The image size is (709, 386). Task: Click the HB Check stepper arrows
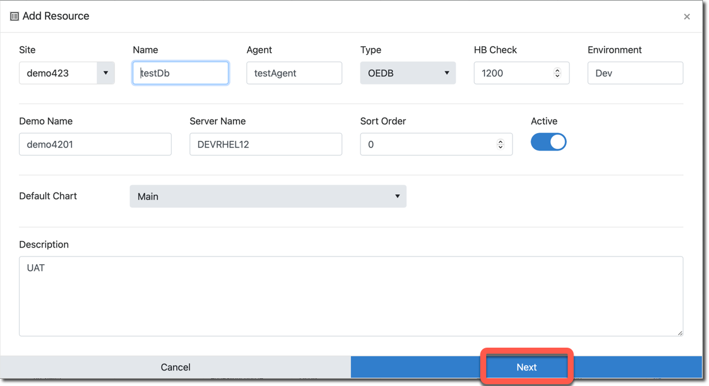[557, 73]
